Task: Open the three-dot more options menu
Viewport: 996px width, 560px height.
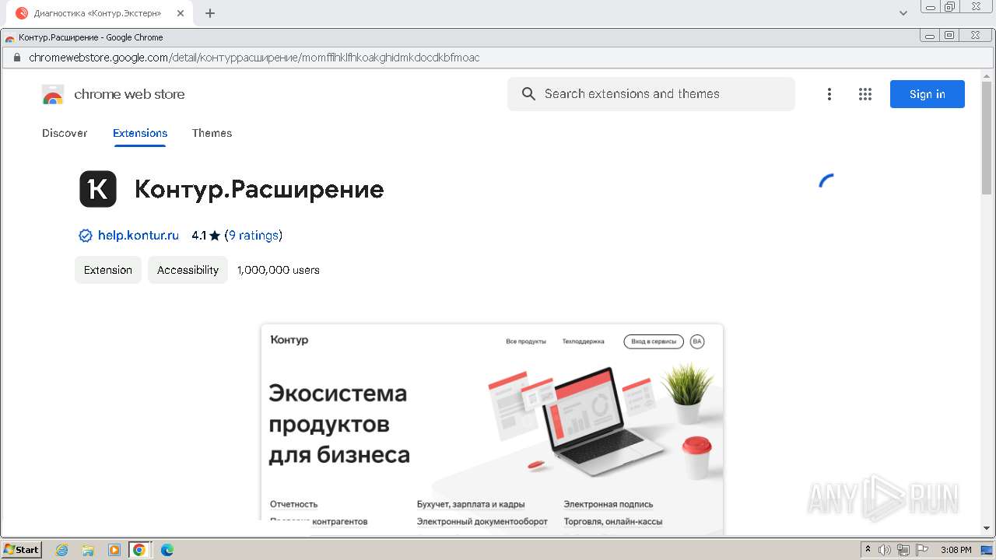Action: coord(829,94)
